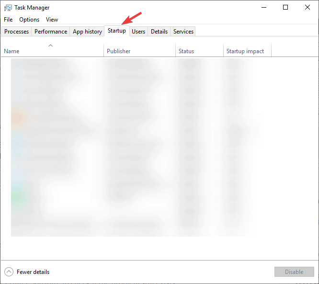The width and height of the screenshot is (319, 284).
Task: Sort by the Name column header
Action: (x=52, y=50)
